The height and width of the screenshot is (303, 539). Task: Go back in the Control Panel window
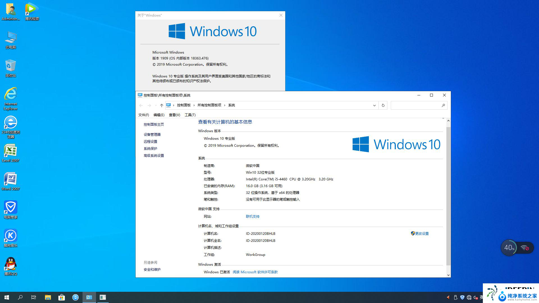point(141,105)
